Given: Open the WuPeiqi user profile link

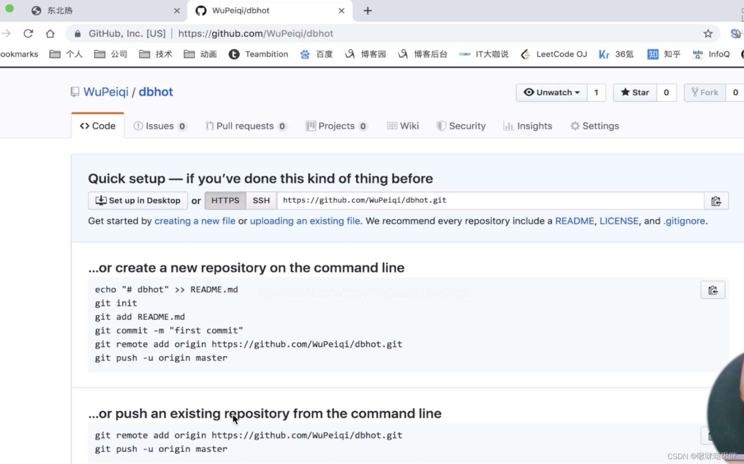Looking at the screenshot, I should point(106,92).
